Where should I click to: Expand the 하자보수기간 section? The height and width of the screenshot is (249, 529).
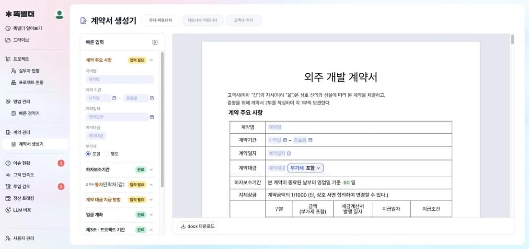point(151,170)
